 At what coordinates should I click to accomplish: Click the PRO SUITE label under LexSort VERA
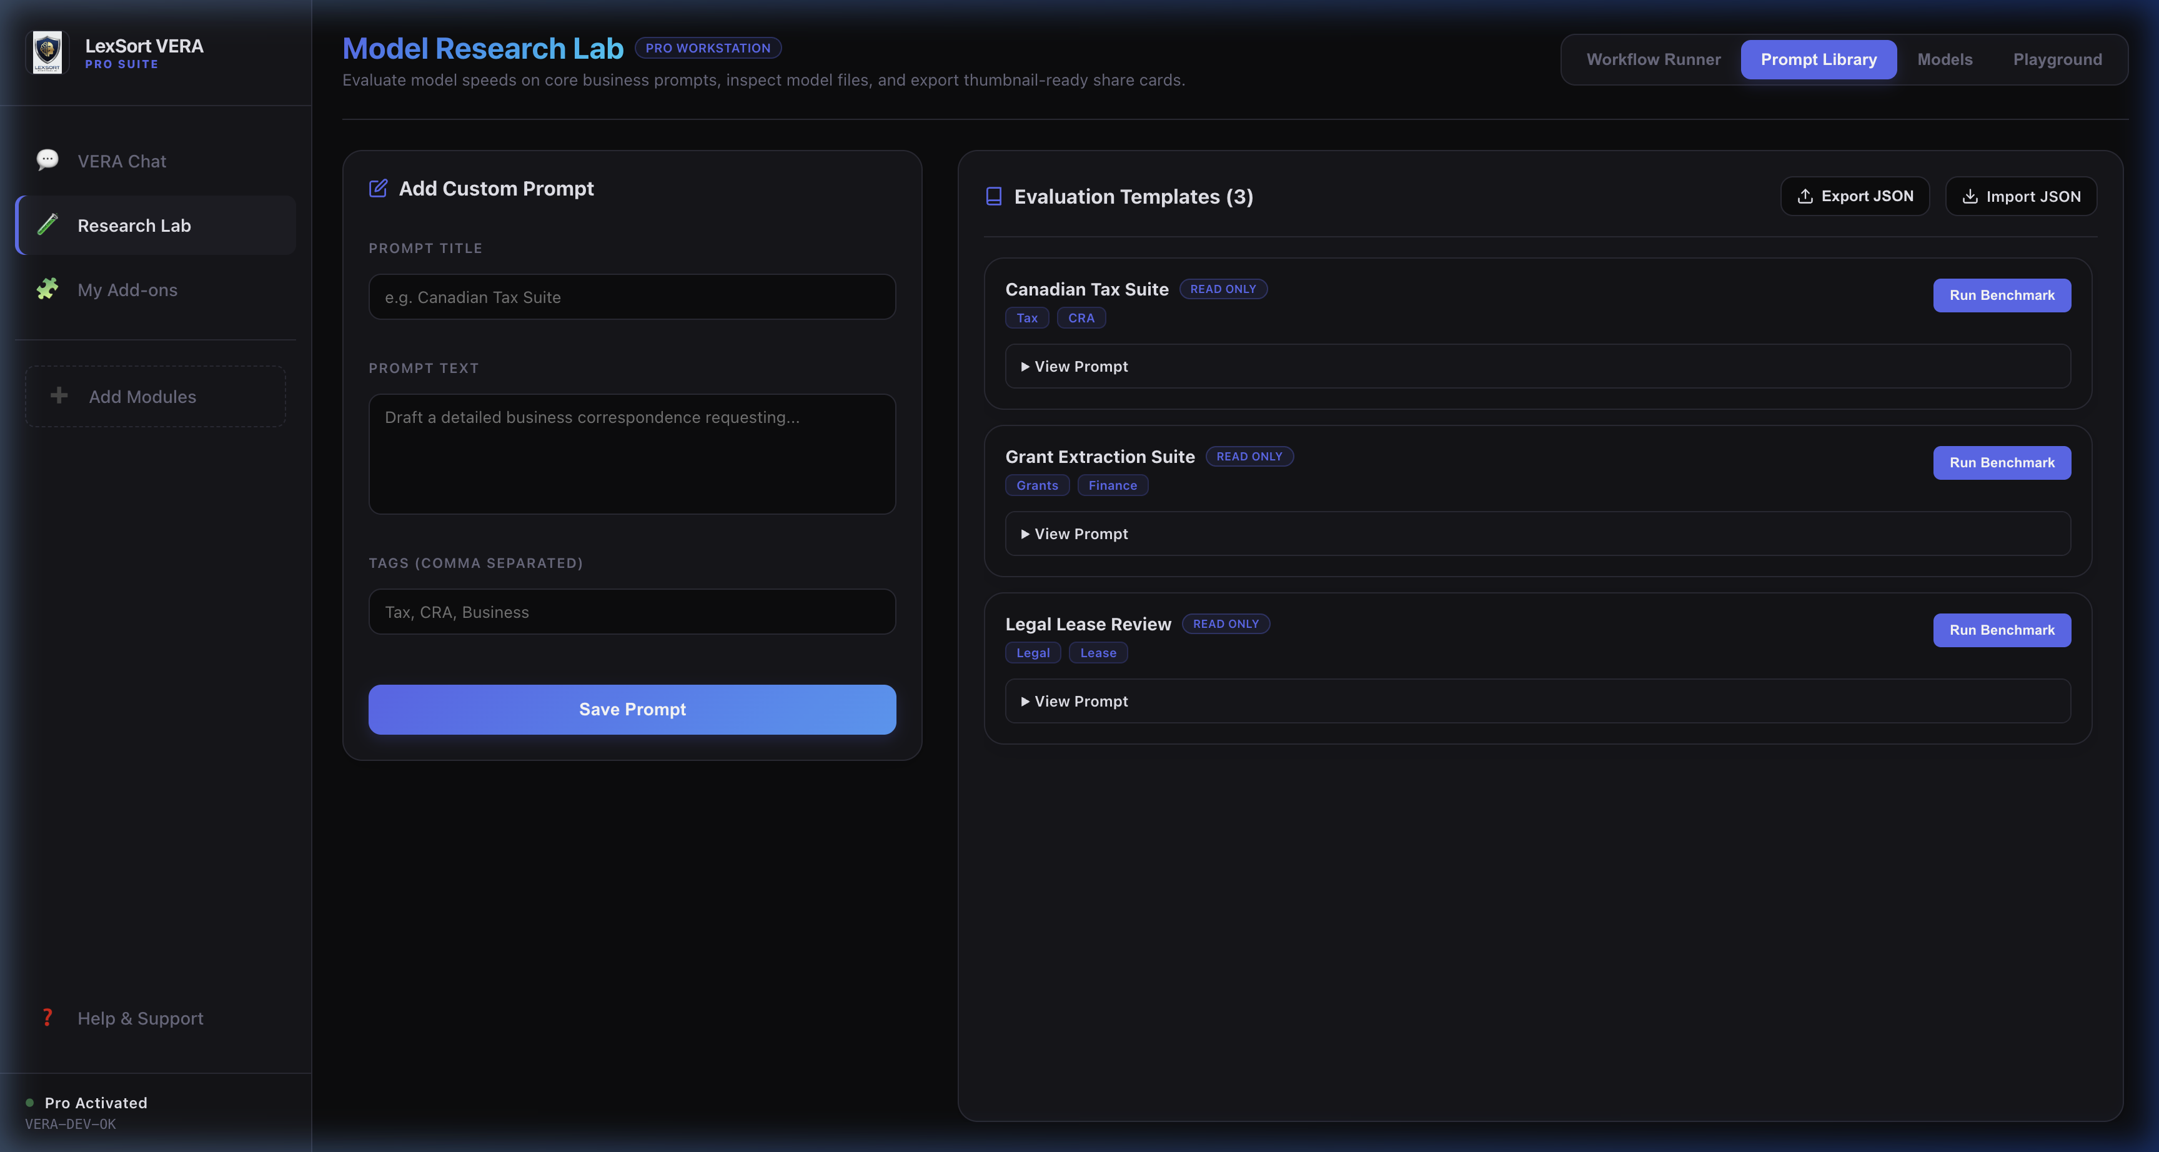(x=122, y=64)
